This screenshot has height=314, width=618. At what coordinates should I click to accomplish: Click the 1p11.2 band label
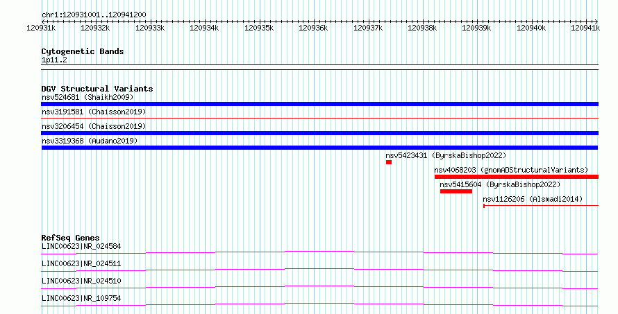(54, 60)
